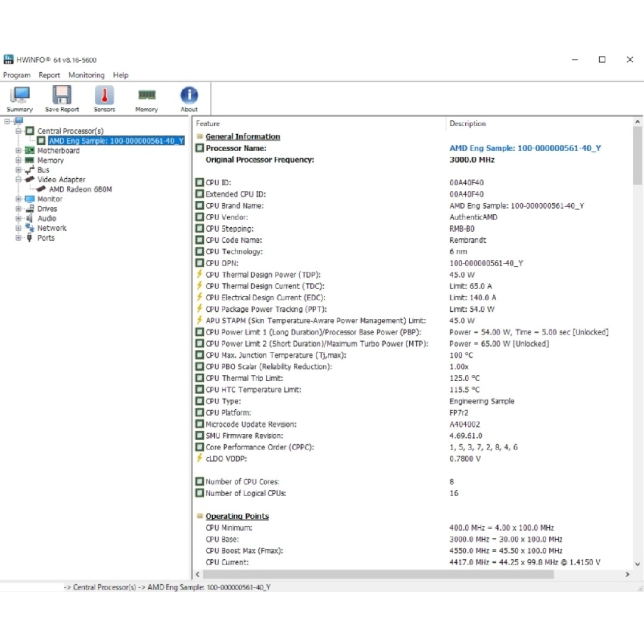Select the "1, 5, 3, 7, 2, 8, 4, 6" value
The width and height of the screenshot is (644, 644).
point(484,447)
